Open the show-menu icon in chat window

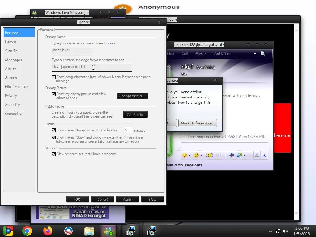coord(263,54)
